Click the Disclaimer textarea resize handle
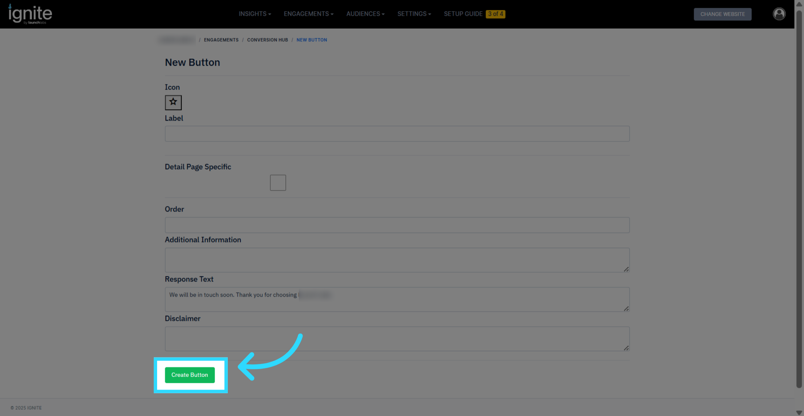The image size is (804, 416). point(626,348)
